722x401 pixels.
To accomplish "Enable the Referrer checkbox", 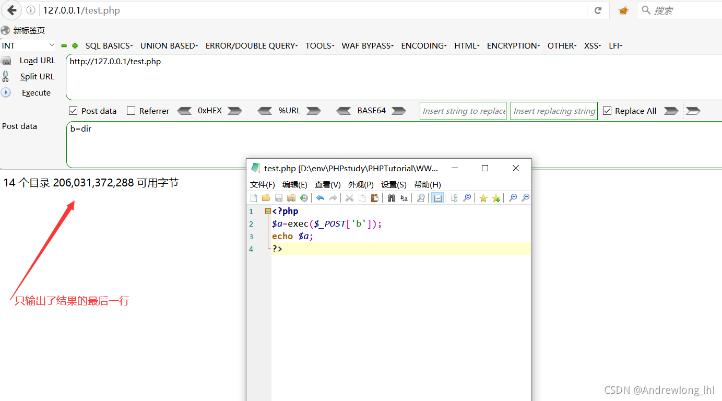I will [x=131, y=111].
